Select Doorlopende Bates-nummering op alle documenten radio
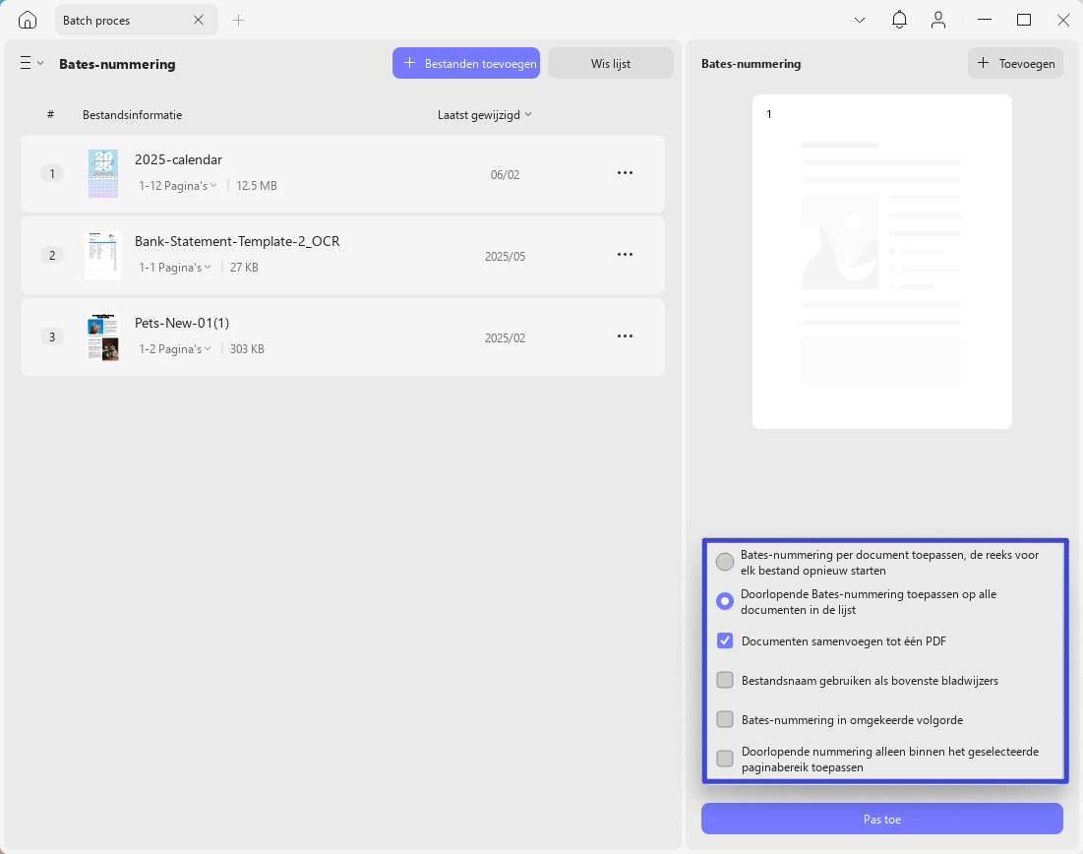1083x854 pixels. 725,601
